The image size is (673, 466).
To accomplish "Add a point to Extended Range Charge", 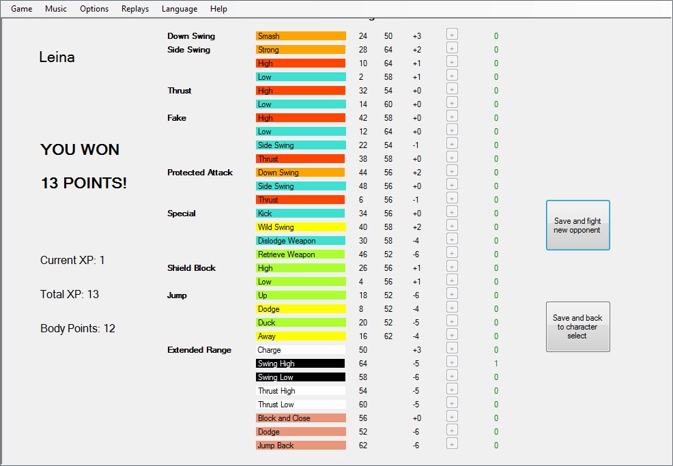I will click(452, 349).
